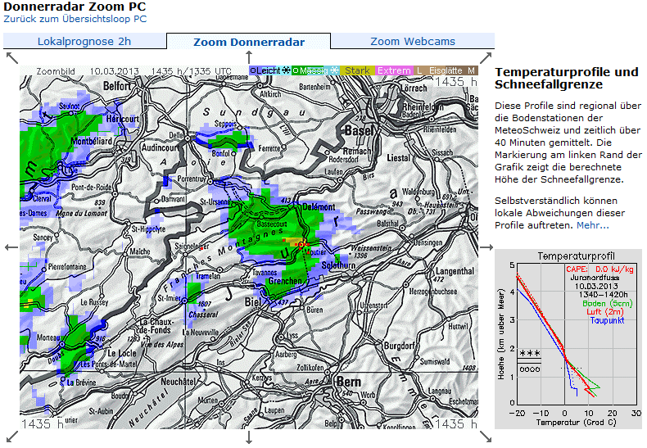Open the Zoom Webcams tab
Screen dimensions: 647x448
click(x=413, y=42)
